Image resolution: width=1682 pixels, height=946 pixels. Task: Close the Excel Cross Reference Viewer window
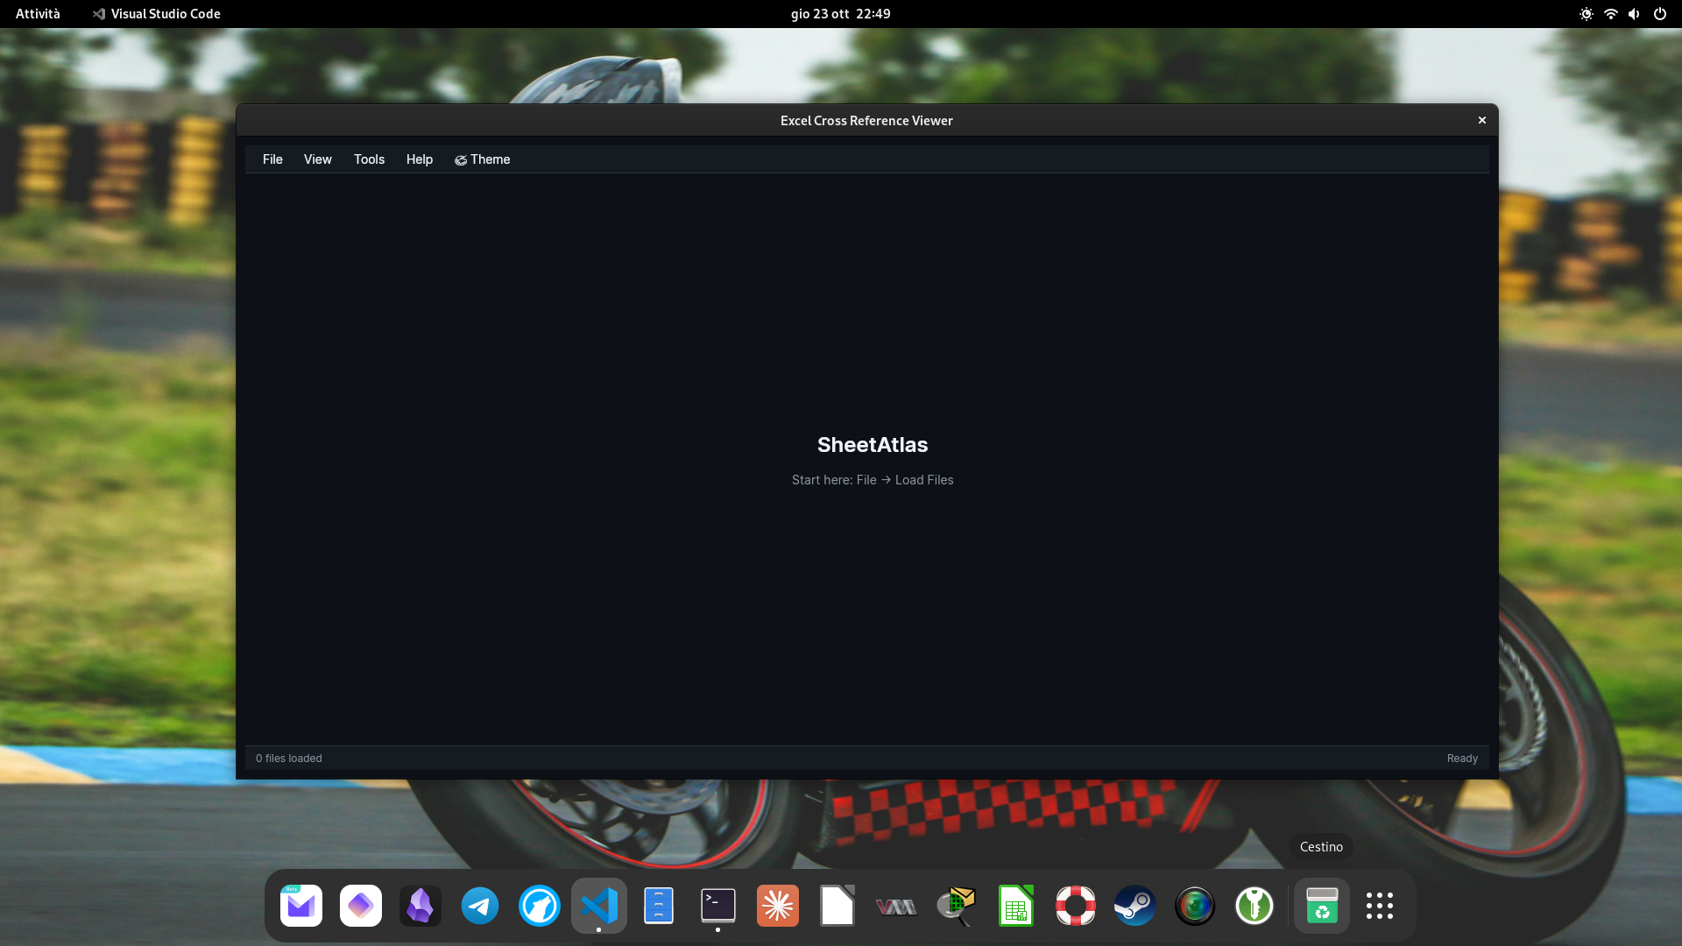coord(1481,120)
